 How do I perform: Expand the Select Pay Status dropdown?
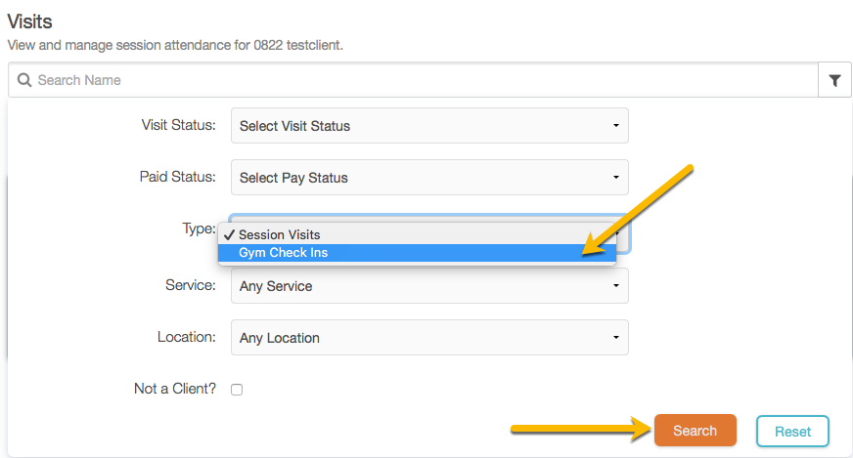[428, 178]
